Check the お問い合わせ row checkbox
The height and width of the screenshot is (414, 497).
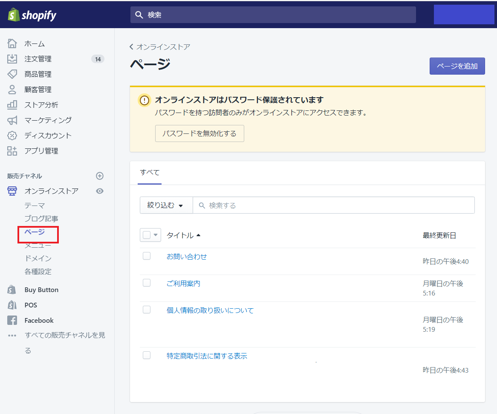(x=147, y=256)
